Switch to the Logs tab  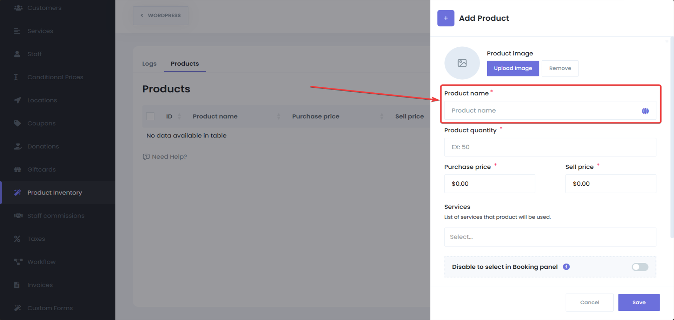149,64
